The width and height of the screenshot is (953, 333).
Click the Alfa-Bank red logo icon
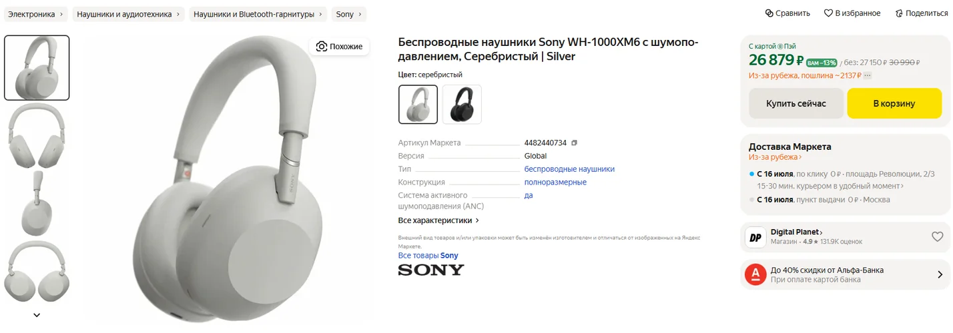pyautogui.click(x=755, y=274)
